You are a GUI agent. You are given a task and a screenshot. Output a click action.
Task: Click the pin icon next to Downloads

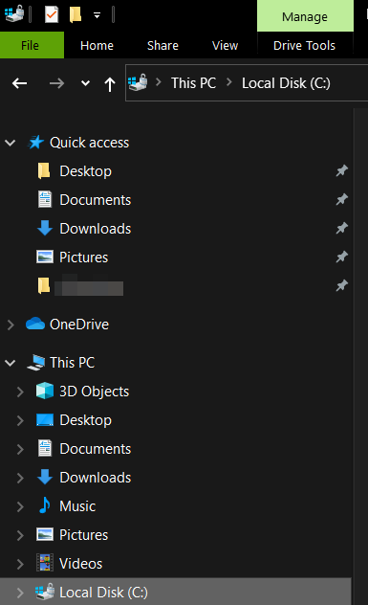click(342, 229)
